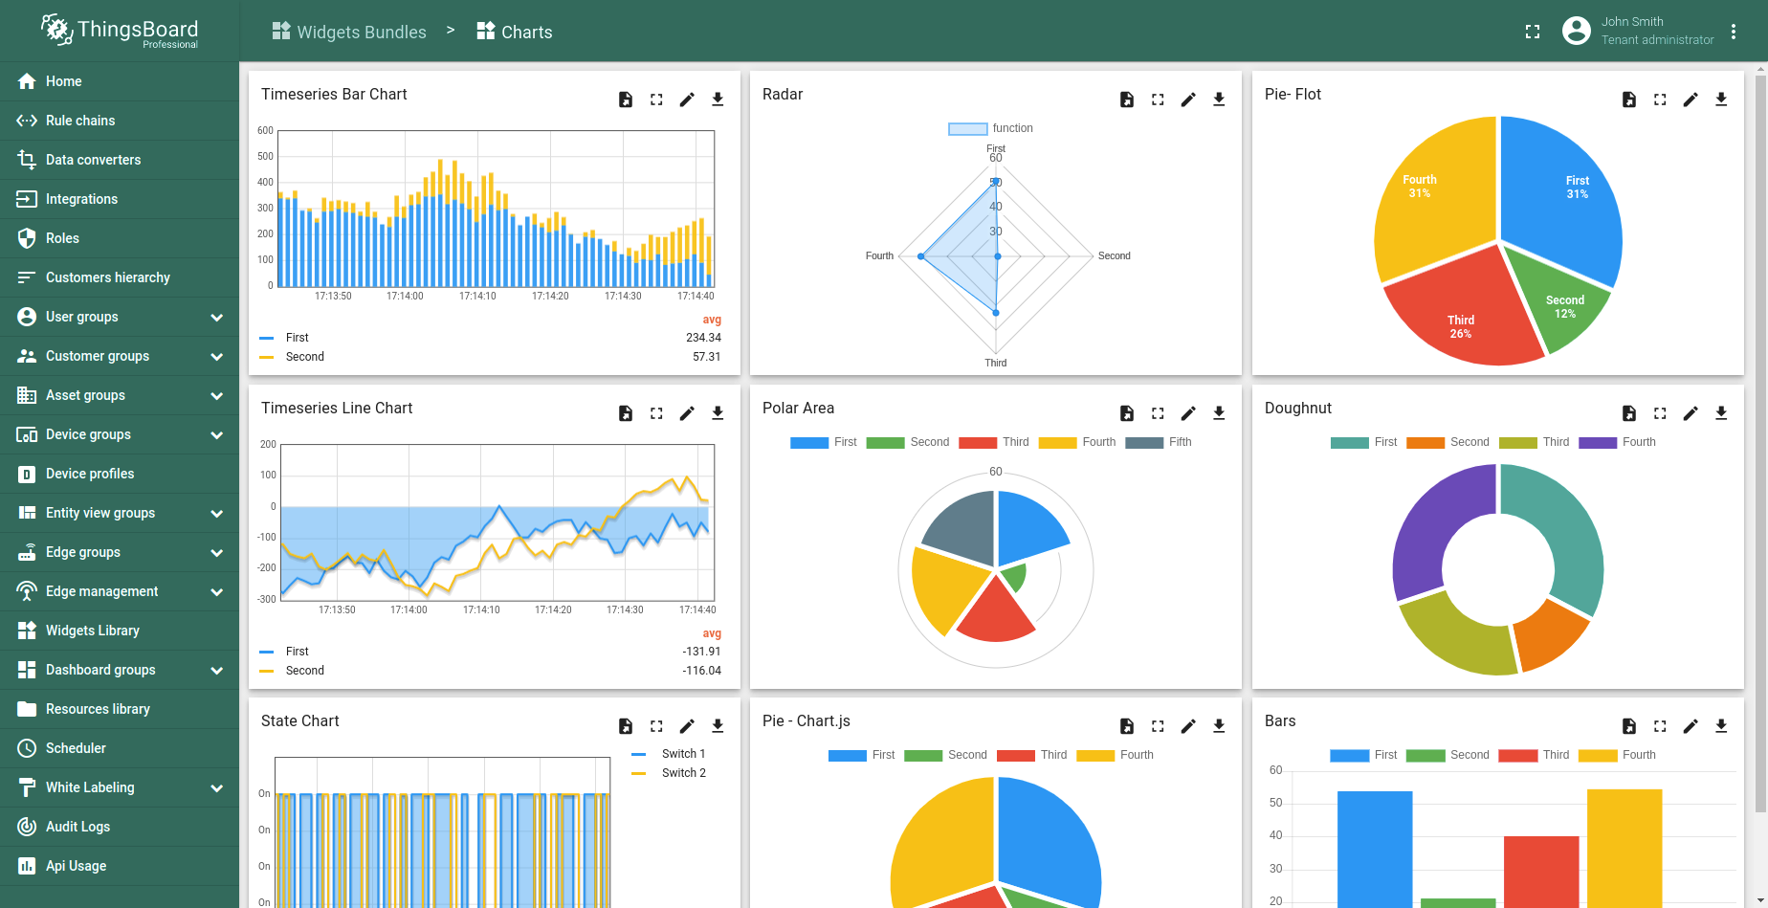Download the State Chart widget
Image resolution: width=1768 pixels, height=908 pixels.
coord(718,726)
